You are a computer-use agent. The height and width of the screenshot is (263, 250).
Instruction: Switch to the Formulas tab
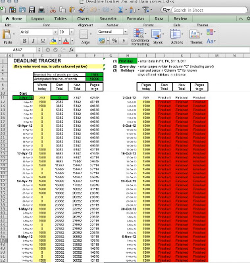(x=136, y=18)
